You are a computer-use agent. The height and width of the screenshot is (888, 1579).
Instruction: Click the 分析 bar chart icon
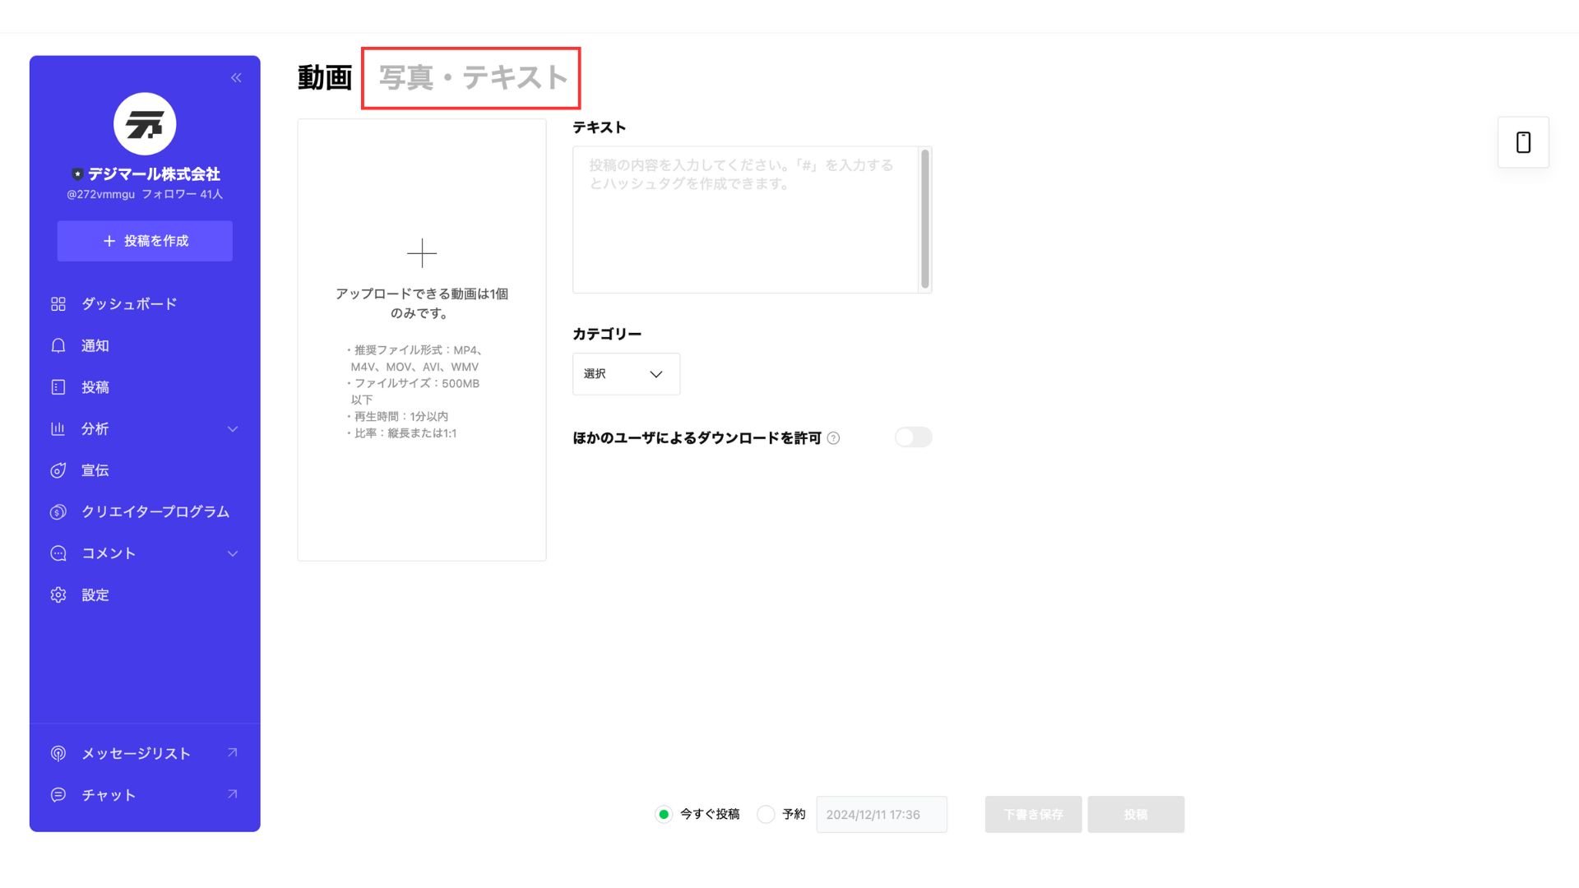tap(58, 428)
